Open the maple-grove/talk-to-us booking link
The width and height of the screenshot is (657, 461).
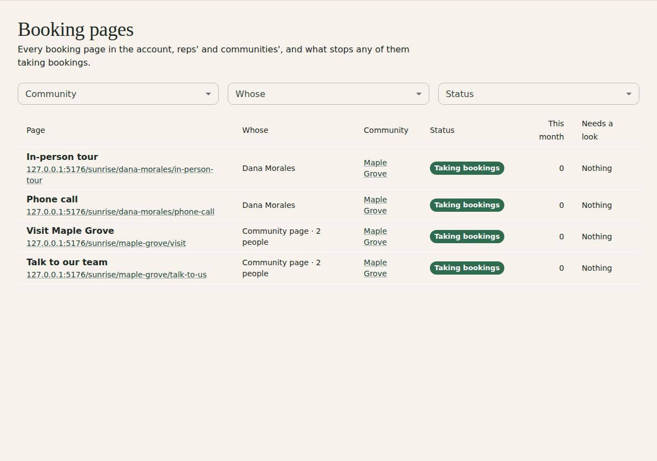(x=116, y=275)
